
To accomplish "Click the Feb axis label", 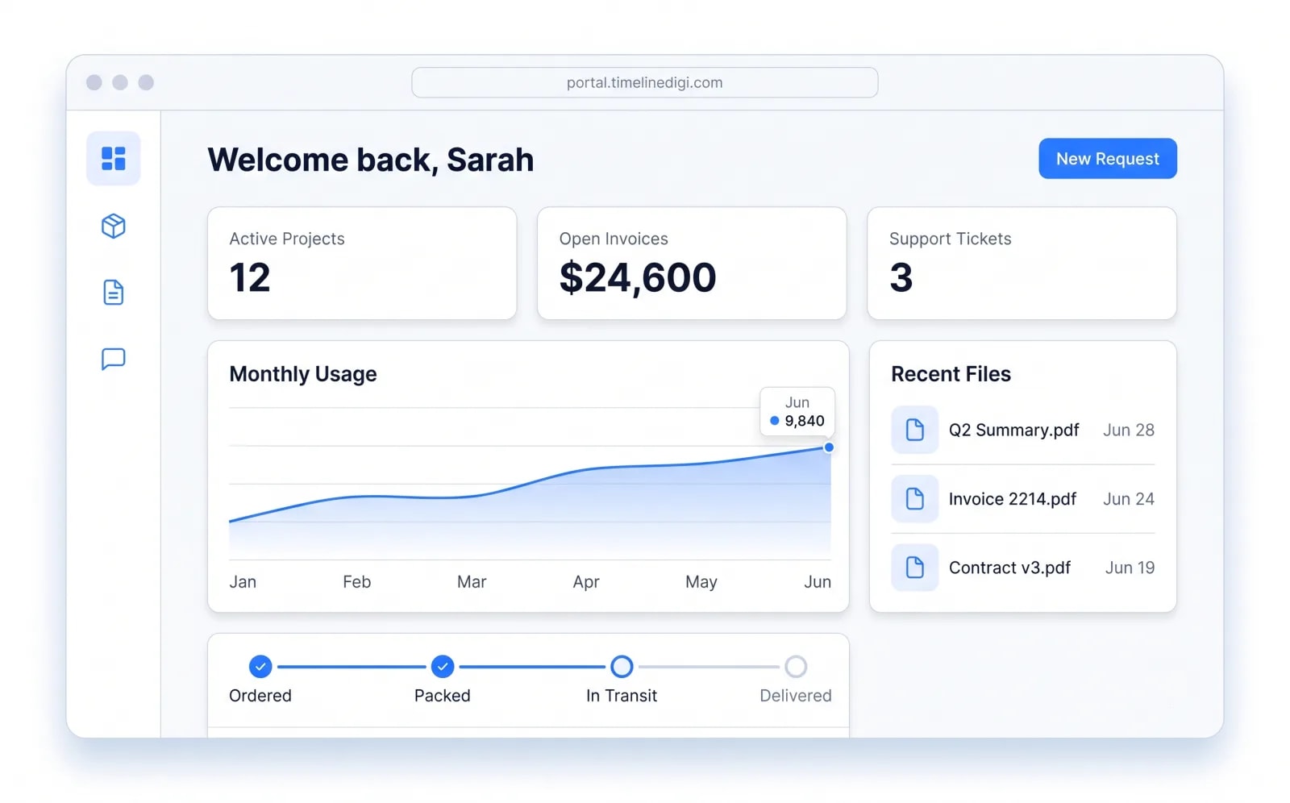I will pos(356,581).
